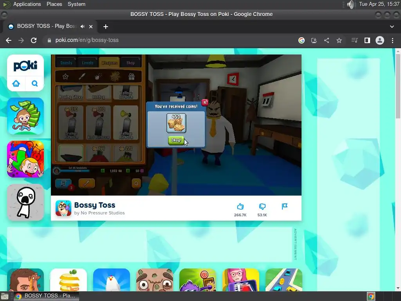Viewport: 401px width, 301px height.
Task: Open the screaming stick figure game thumbnail
Action: [25, 202]
